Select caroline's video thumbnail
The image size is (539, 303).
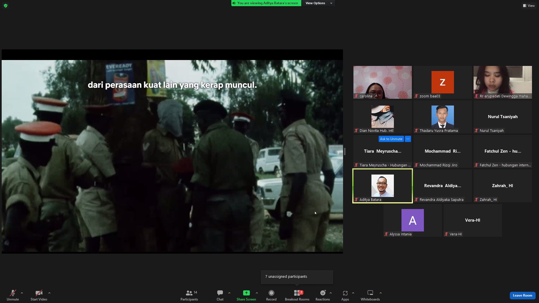click(x=382, y=82)
